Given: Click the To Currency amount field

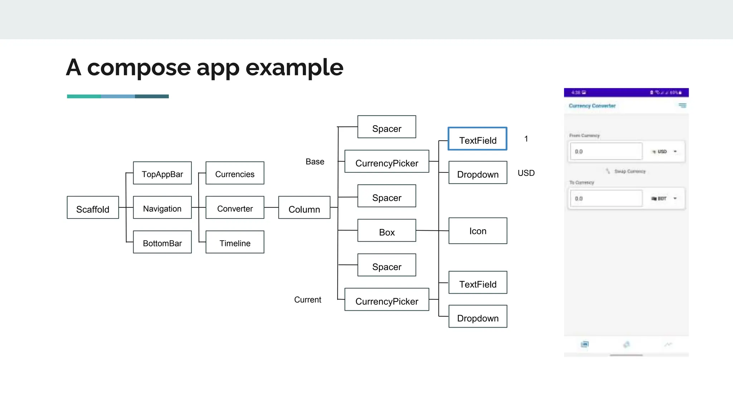Looking at the screenshot, I should click(606, 198).
